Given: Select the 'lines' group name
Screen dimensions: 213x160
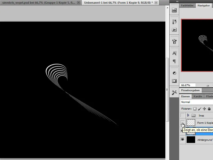Looking at the screenshot, I should pyautogui.click(x=201, y=116).
